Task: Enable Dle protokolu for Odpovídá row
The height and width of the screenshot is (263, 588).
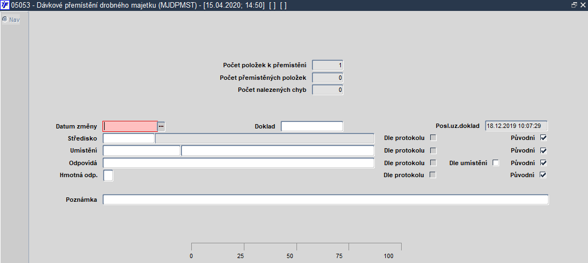Action: tap(433, 163)
